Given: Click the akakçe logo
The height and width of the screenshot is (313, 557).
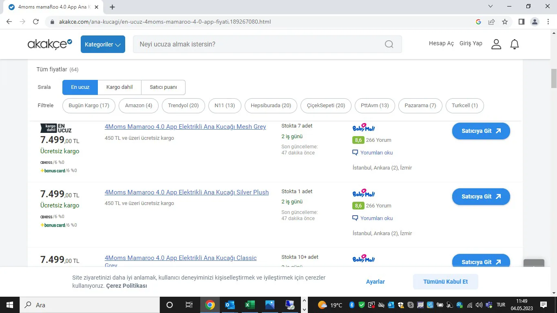Looking at the screenshot, I should coord(50,44).
